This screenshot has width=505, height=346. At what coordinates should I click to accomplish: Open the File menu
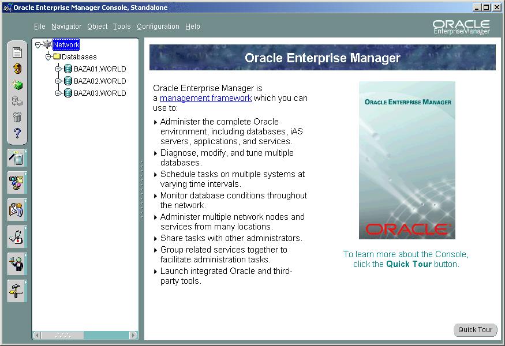40,27
